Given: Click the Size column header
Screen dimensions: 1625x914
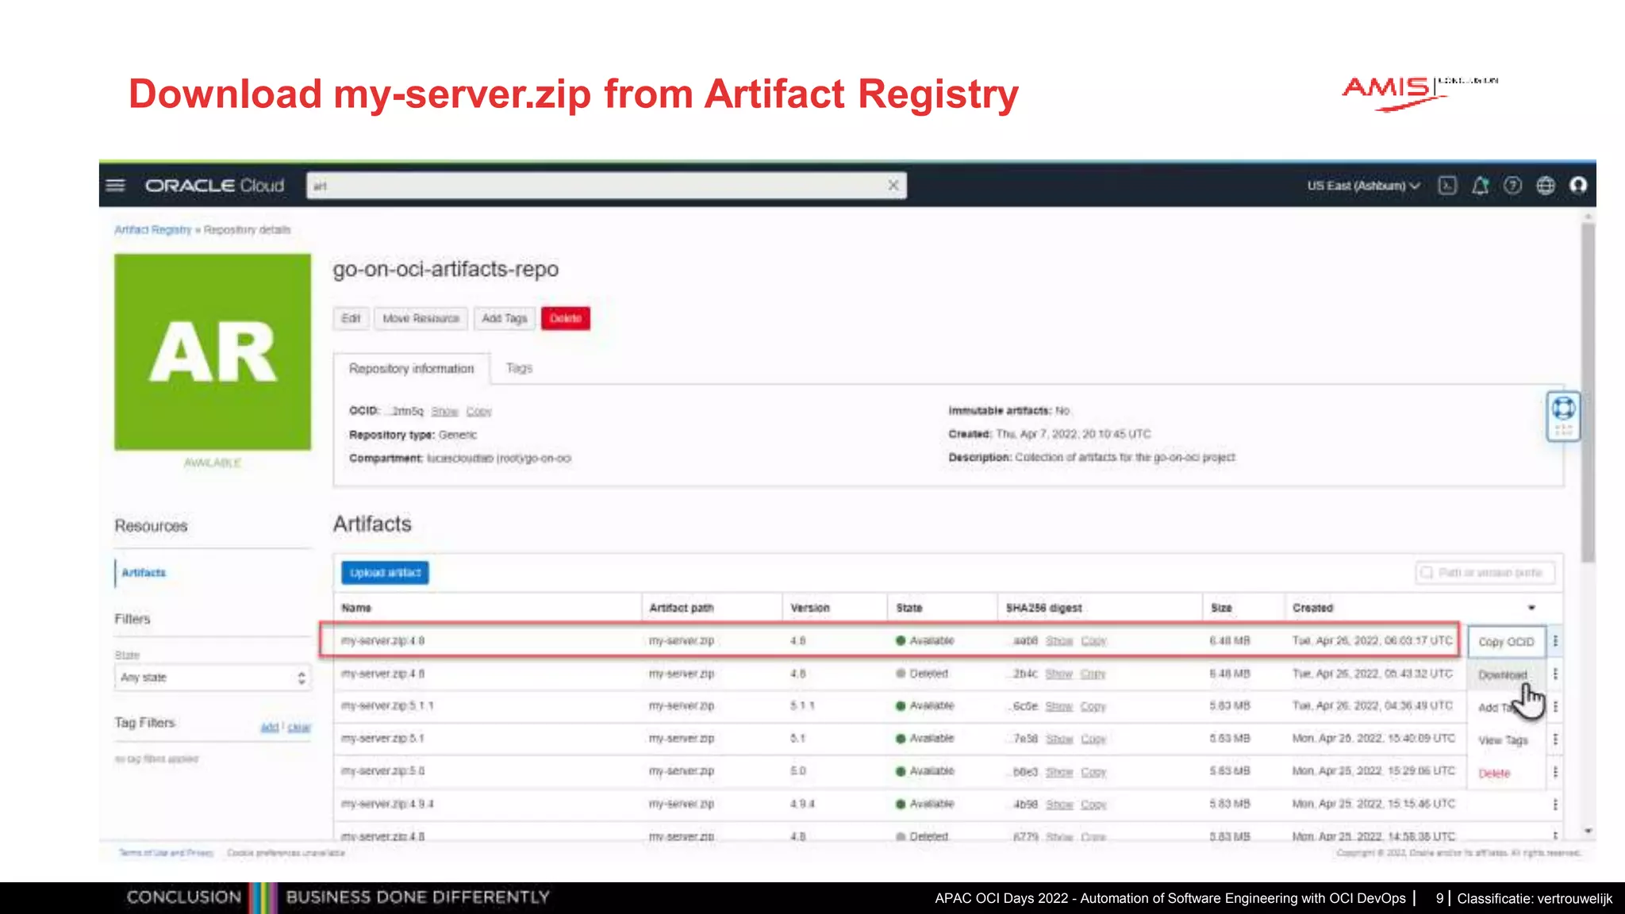Looking at the screenshot, I should [x=1221, y=608].
